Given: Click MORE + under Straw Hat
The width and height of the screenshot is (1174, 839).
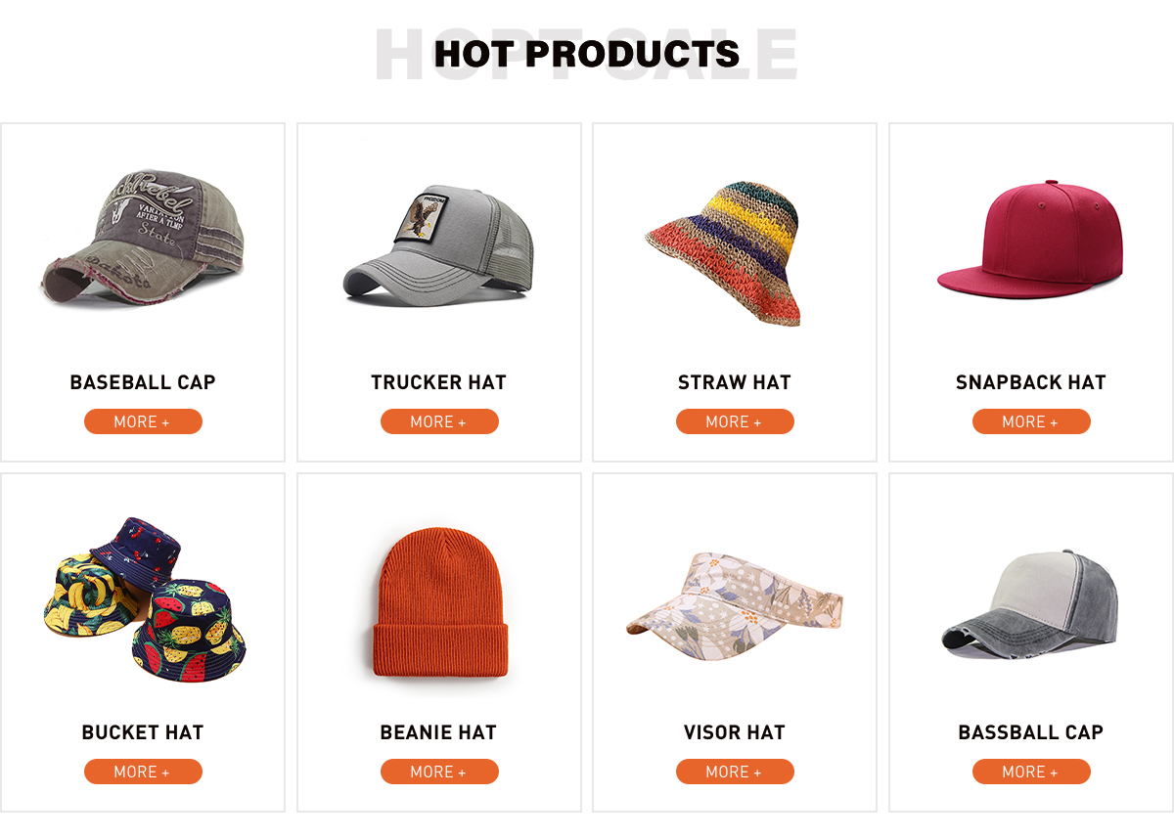Looking at the screenshot, I should point(735,421).
